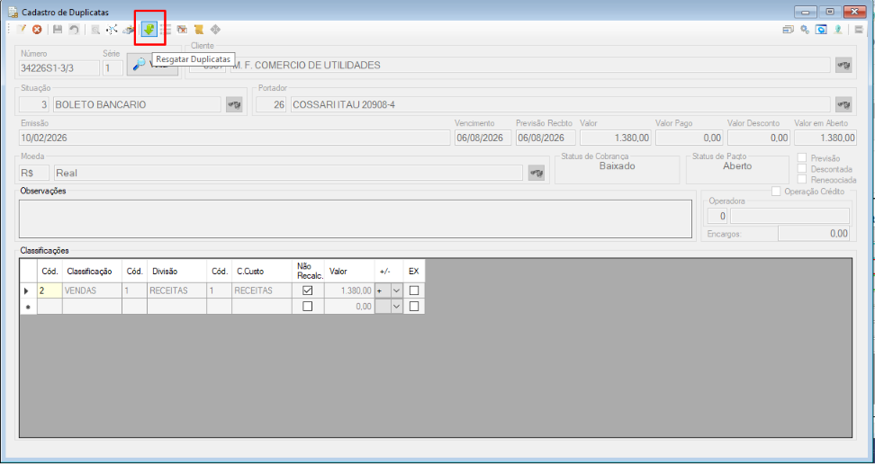This screenshot has width=875, height=464.
Task: Enable the Operação Crédito checkbox
Action: [x=776, y=192]
